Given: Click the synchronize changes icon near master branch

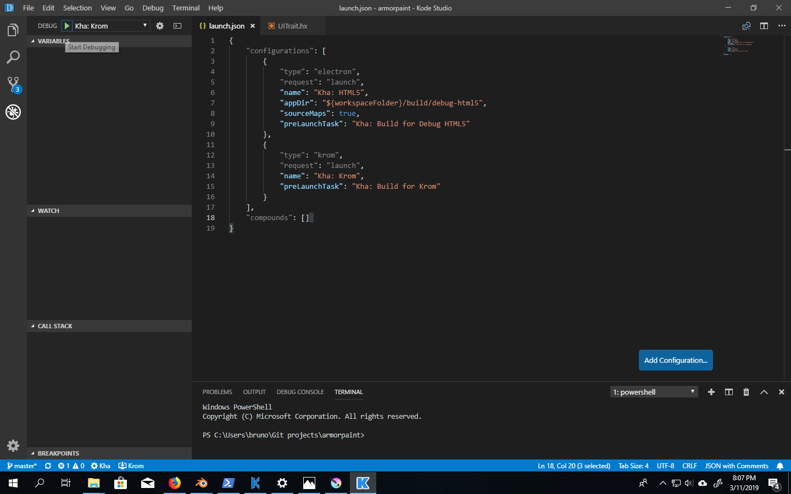Looking at the screenshot, I should pyautogui.click(x=47, y=465).
